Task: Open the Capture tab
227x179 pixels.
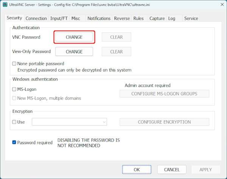Action: point(157,19)
